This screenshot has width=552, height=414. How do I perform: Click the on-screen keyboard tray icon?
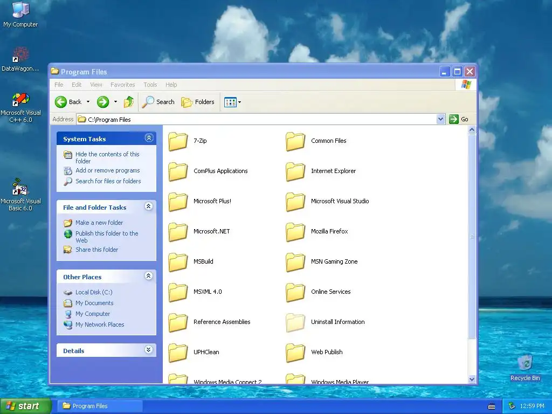pyautogui.click(x=492, y=406)
